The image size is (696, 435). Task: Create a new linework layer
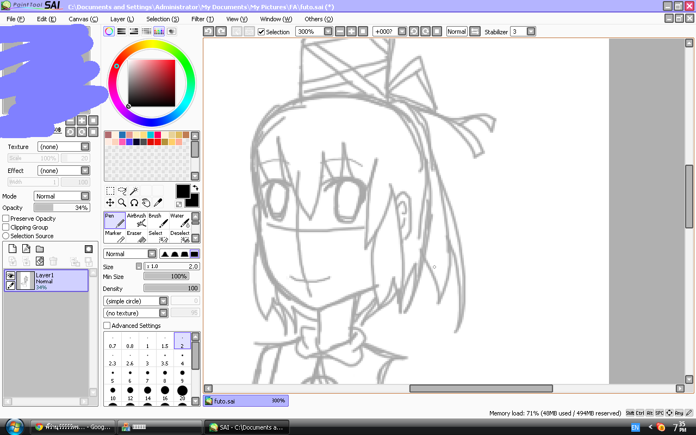click(26, 249)
